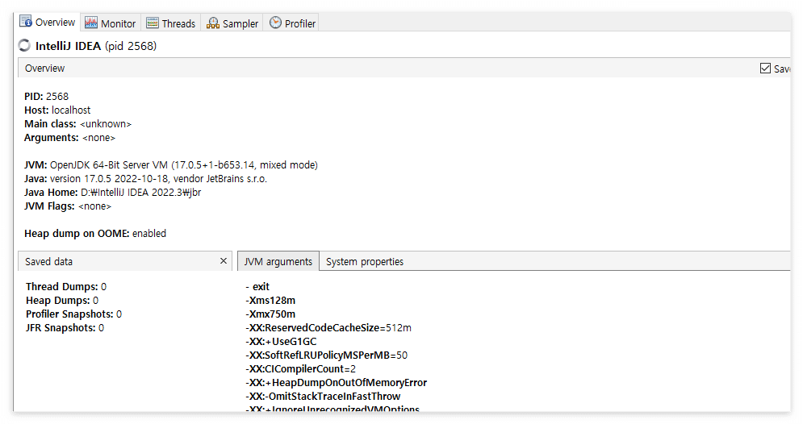803x424 pixels.
Task: Click the Threads tab icon
Action: tap(152, 23)
